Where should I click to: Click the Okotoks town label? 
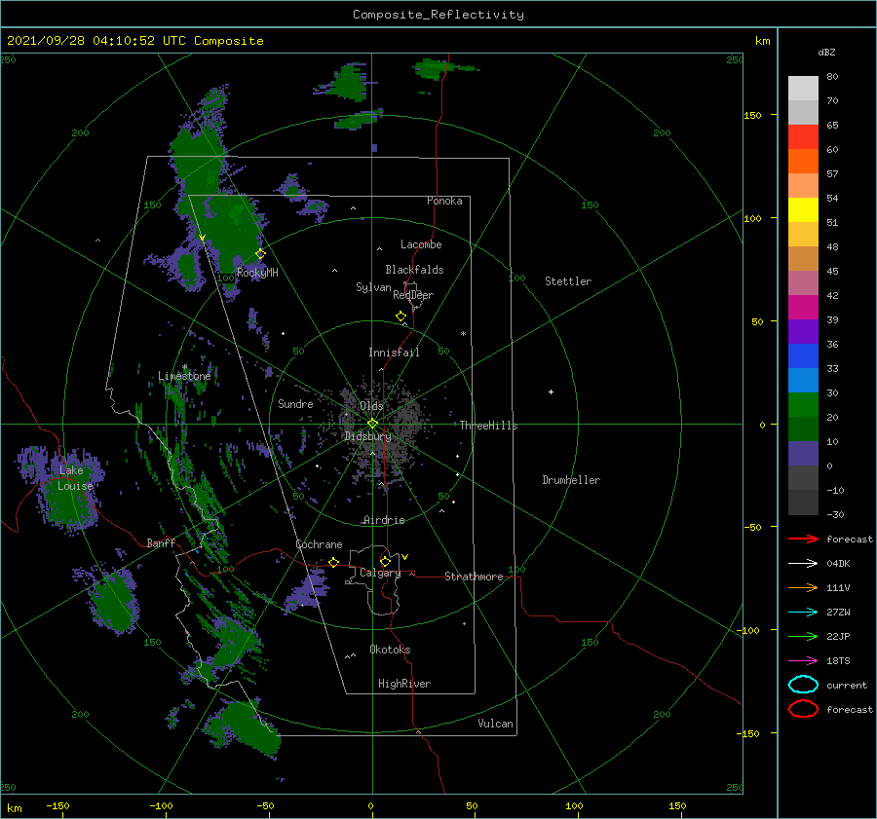click(390, 650)
